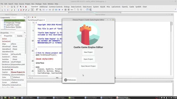Select the TMemo palette component icon

[53, 10]
